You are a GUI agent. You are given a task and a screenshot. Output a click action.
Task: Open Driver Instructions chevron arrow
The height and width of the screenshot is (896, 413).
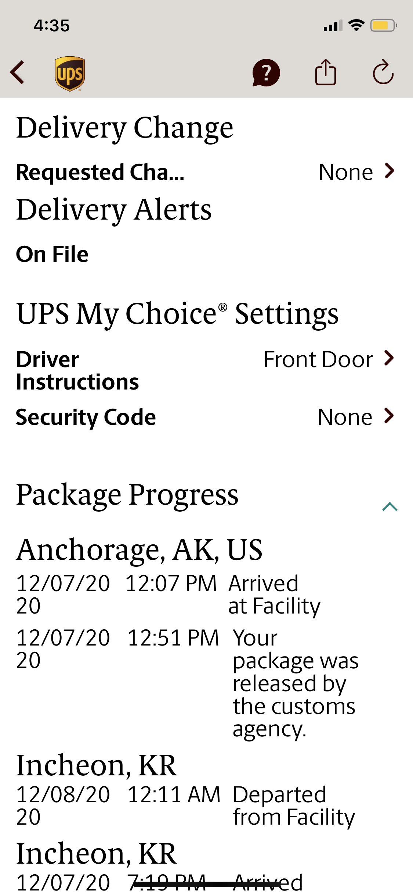point(389,358)
